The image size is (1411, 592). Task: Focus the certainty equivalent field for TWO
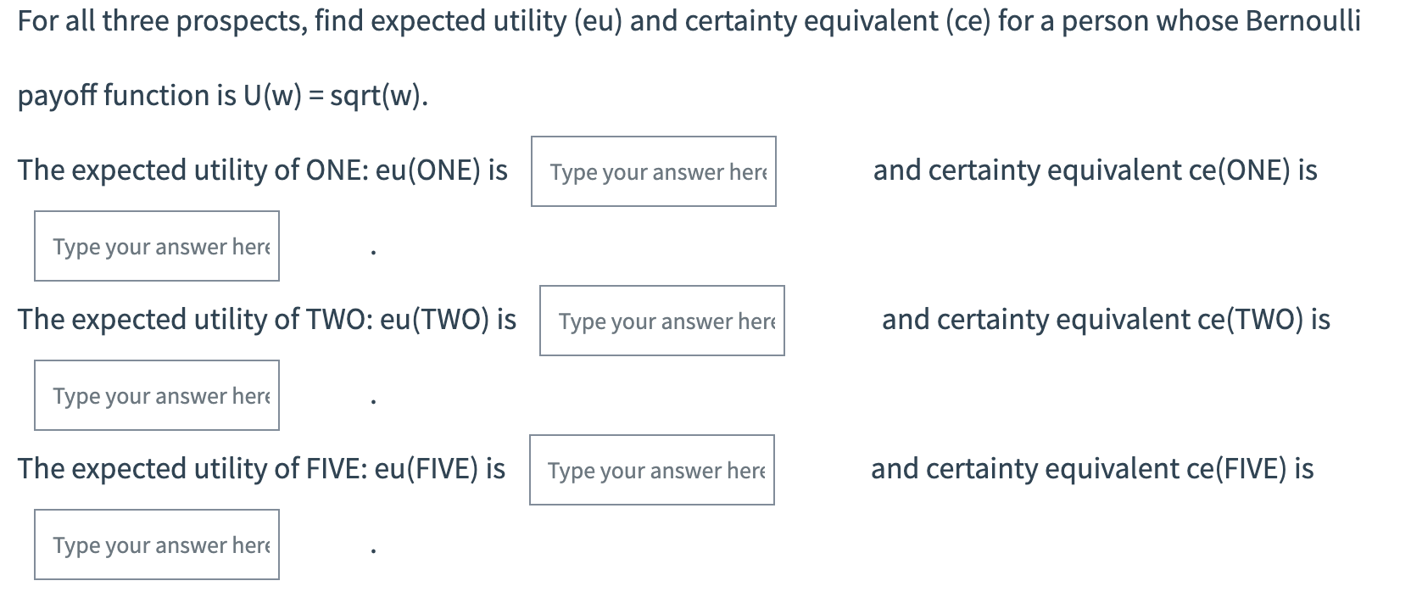[x=156, y=394]
